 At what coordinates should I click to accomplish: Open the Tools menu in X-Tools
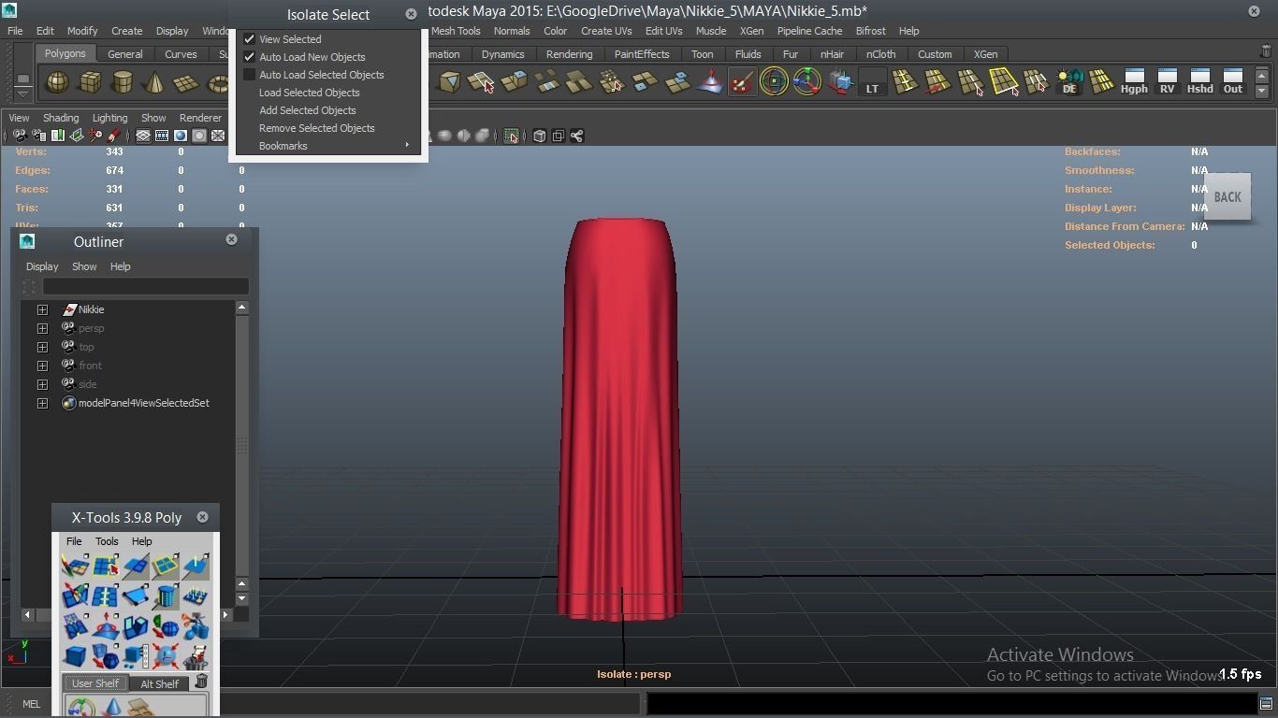(x=107, y=541)
